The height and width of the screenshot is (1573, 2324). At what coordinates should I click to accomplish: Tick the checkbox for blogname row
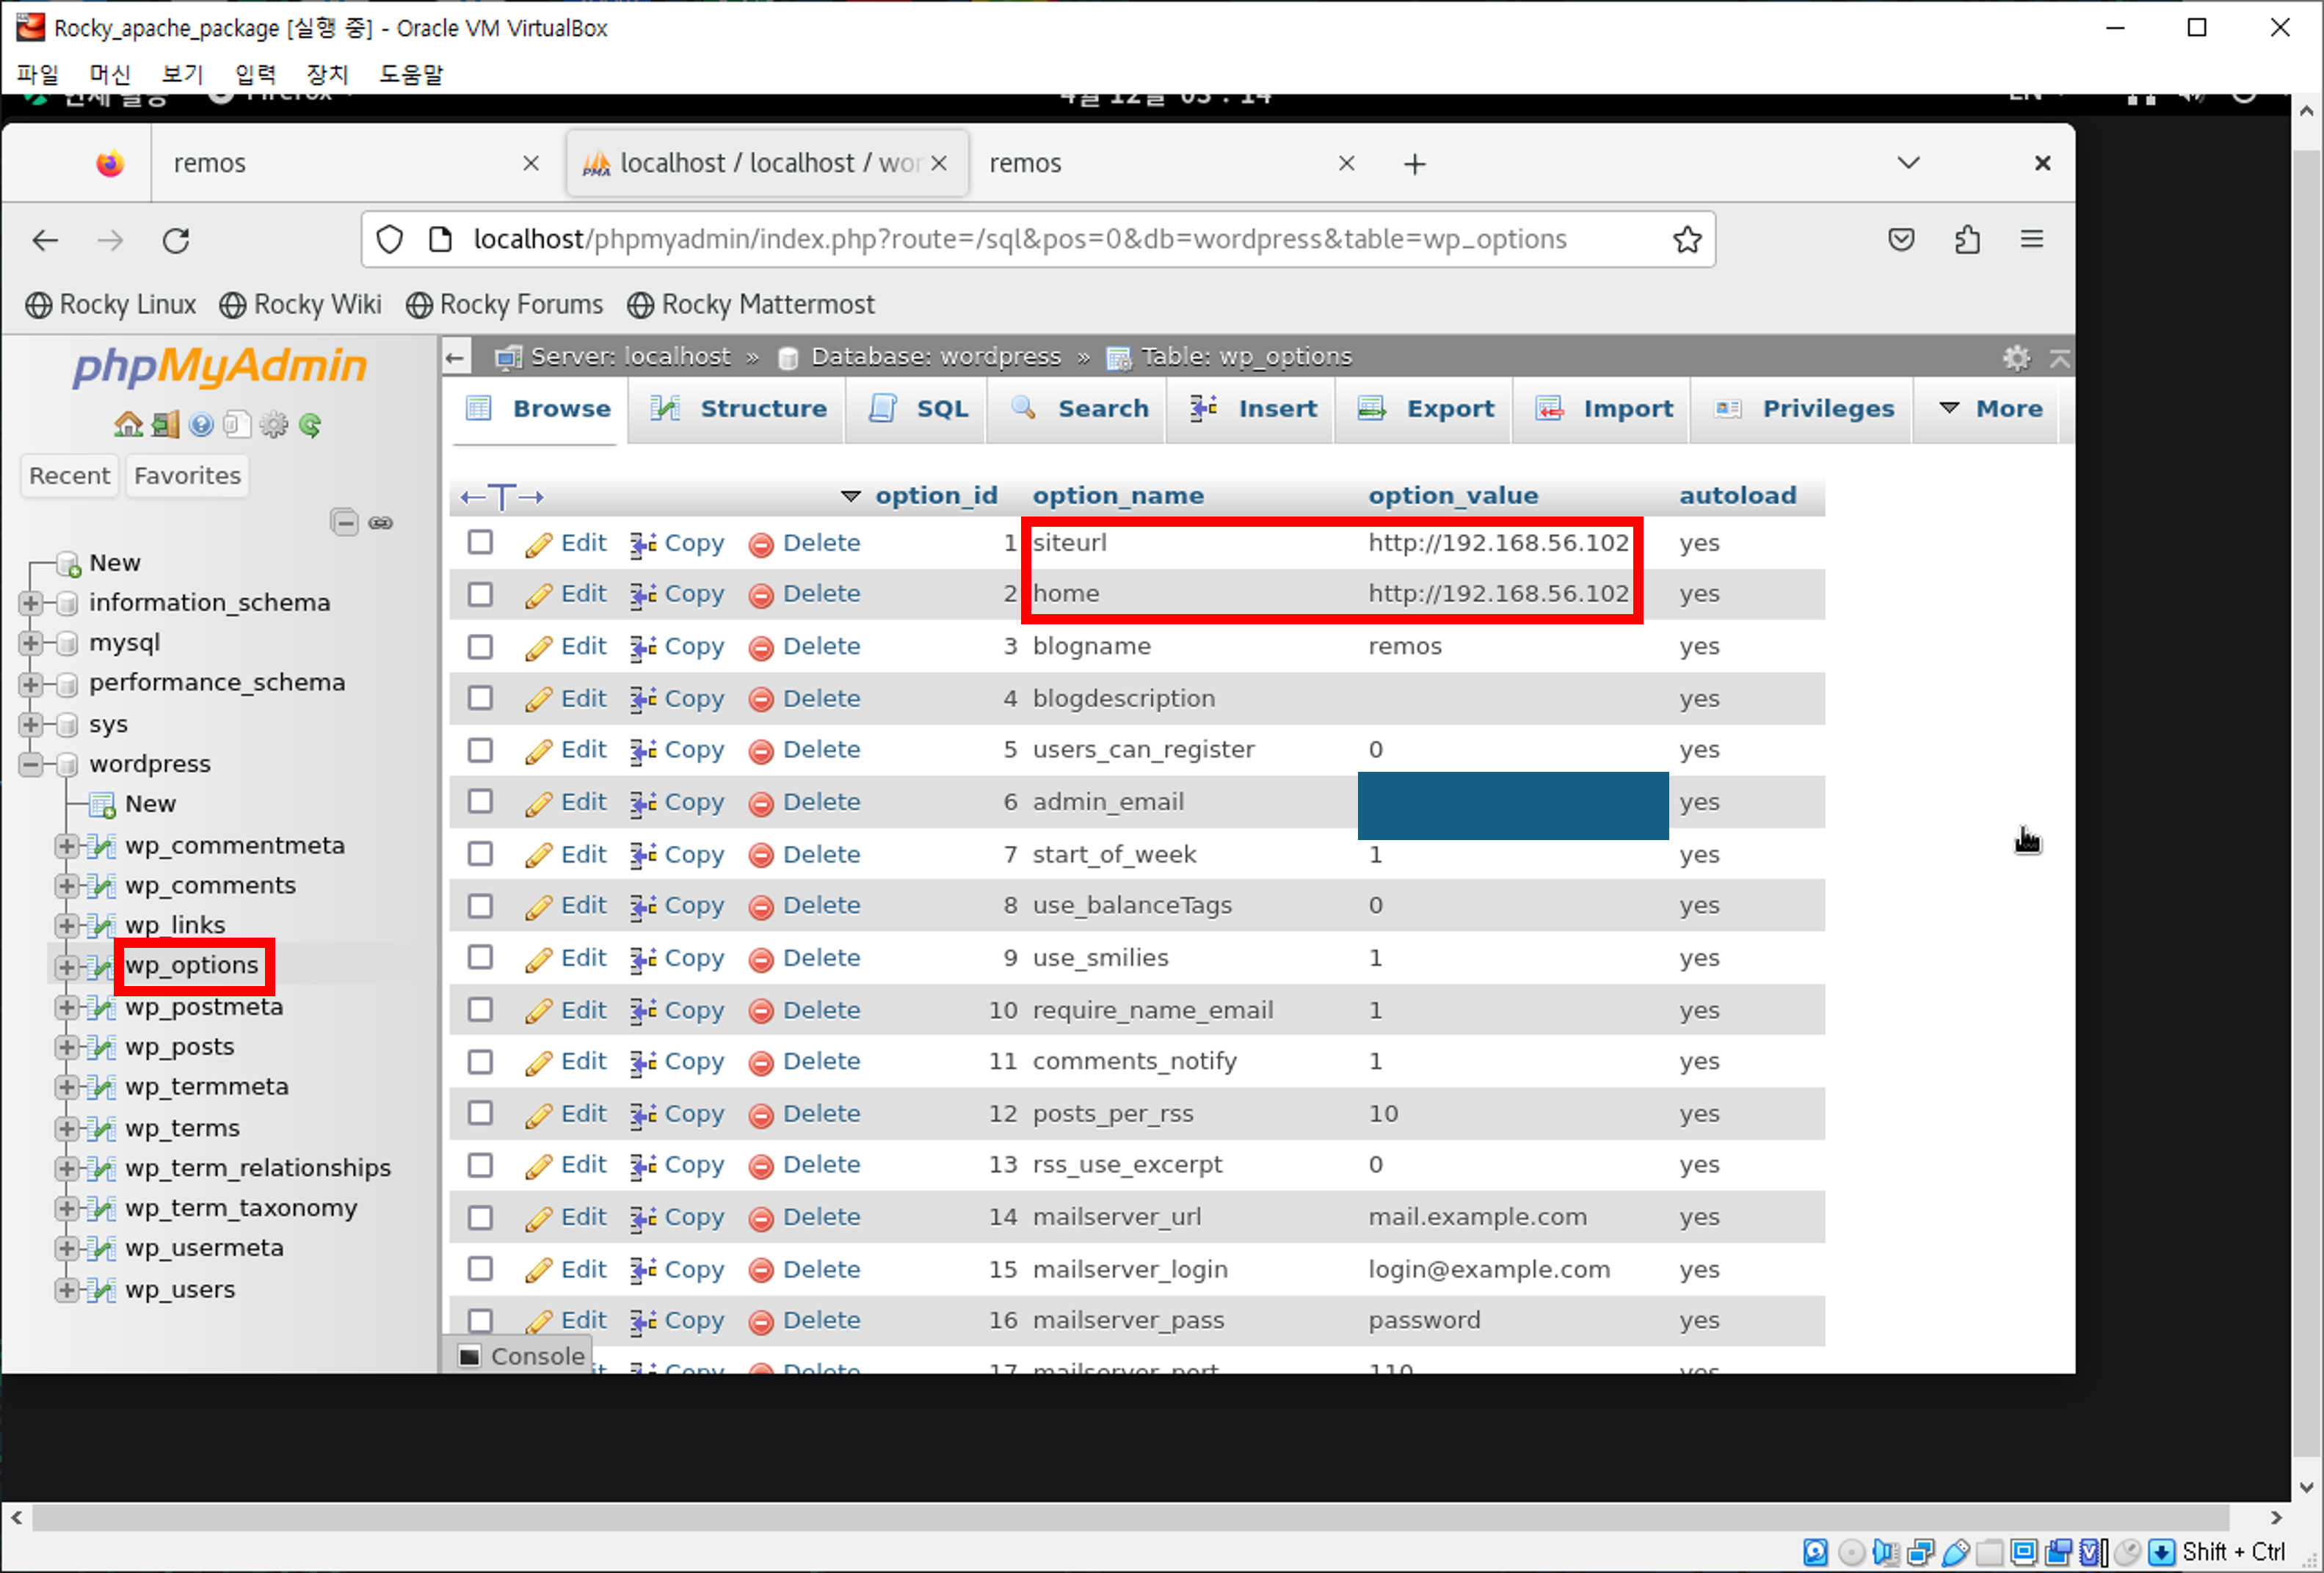click(480, 646)
